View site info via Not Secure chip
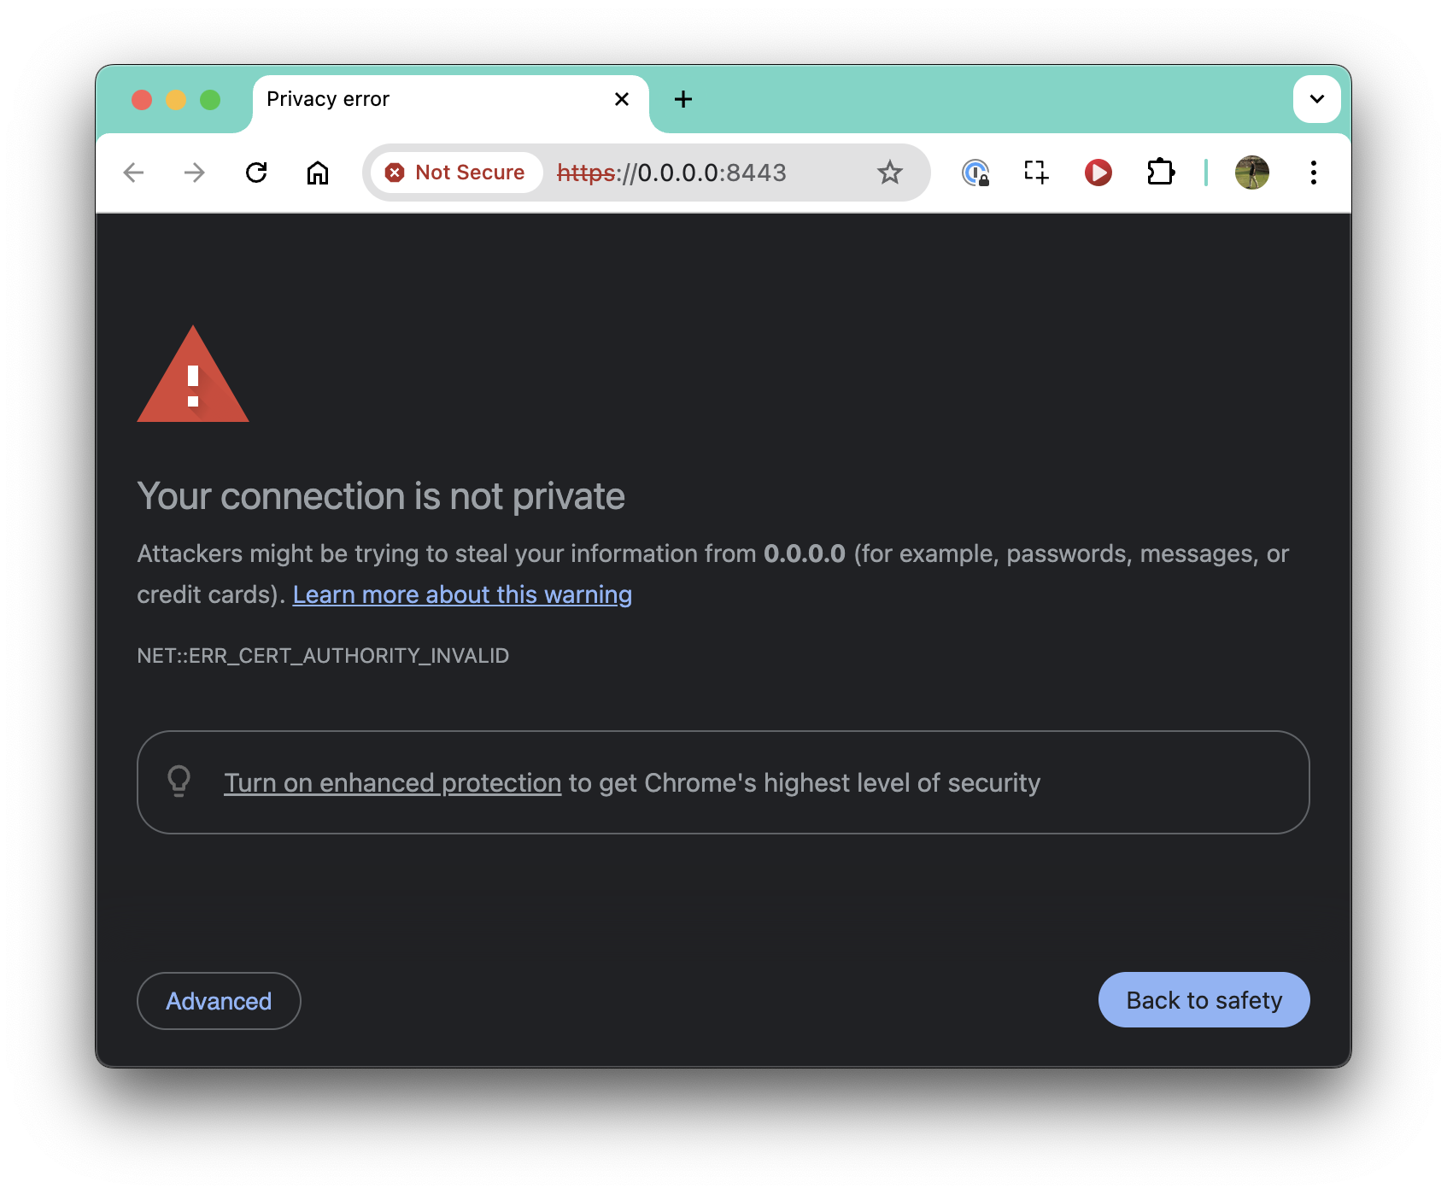This screenshot has width=1447, height=1194. pyautogui.click(x=456, y=173)
